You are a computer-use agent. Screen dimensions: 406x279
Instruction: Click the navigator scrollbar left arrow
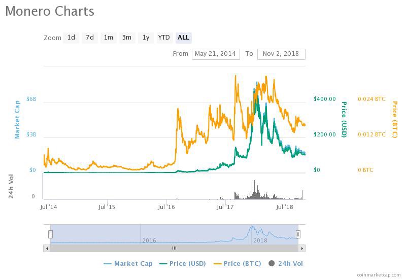47,248
